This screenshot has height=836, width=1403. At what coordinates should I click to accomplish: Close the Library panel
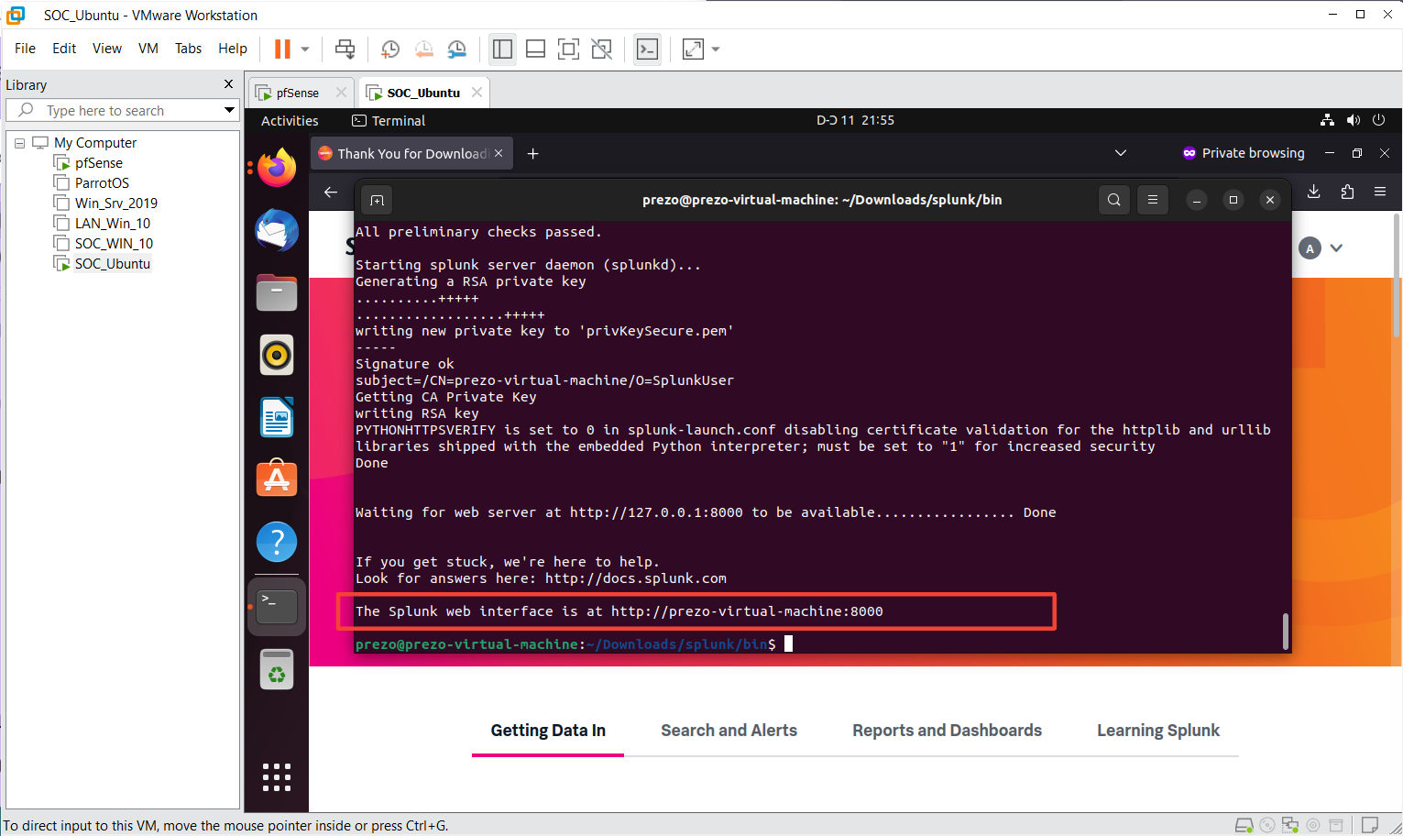(228, 84)
